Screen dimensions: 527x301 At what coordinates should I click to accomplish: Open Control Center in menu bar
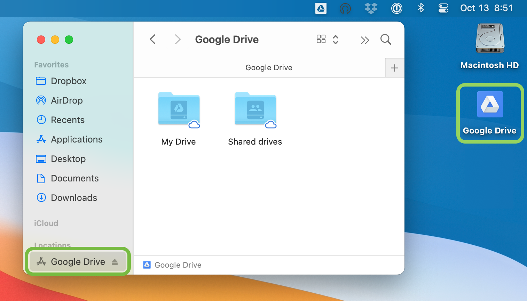pos(443,8)
